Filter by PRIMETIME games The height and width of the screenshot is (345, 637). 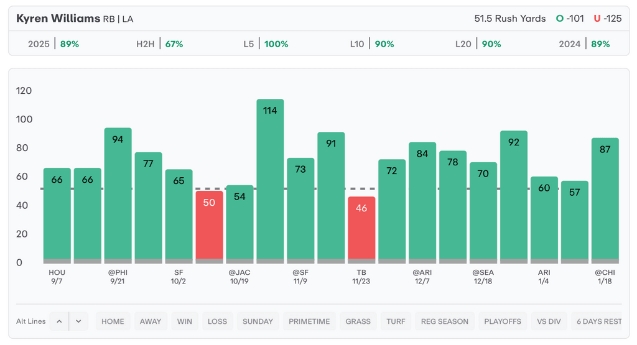[x=309, y=321]
